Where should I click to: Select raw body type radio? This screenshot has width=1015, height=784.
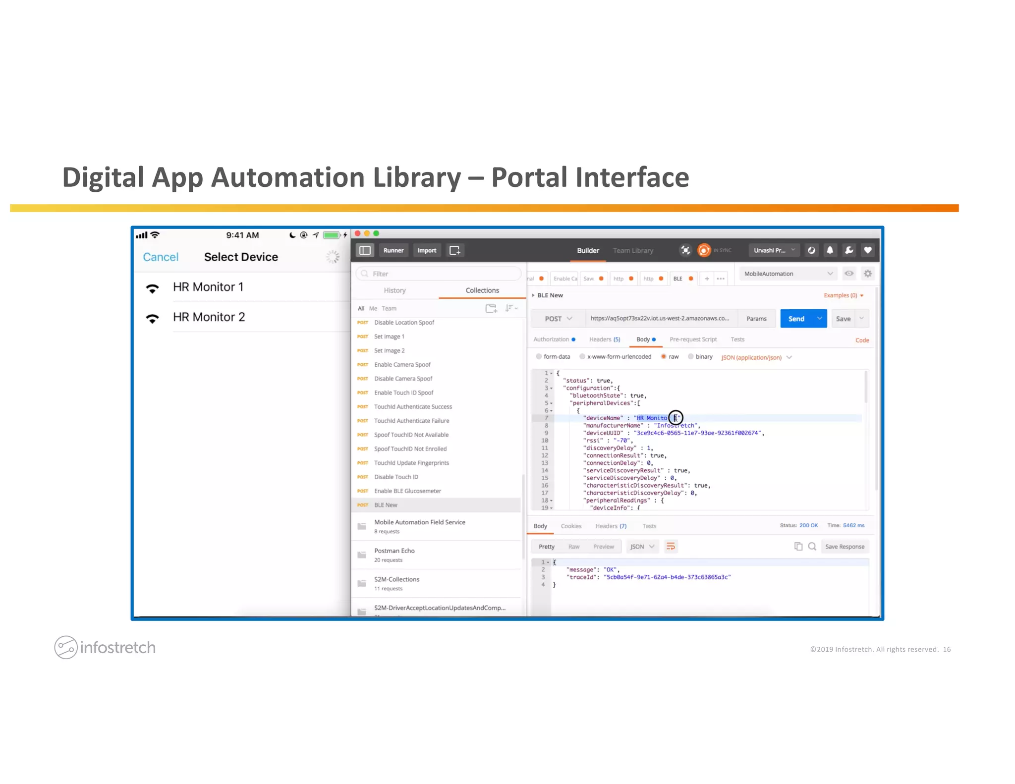(664, 356)
